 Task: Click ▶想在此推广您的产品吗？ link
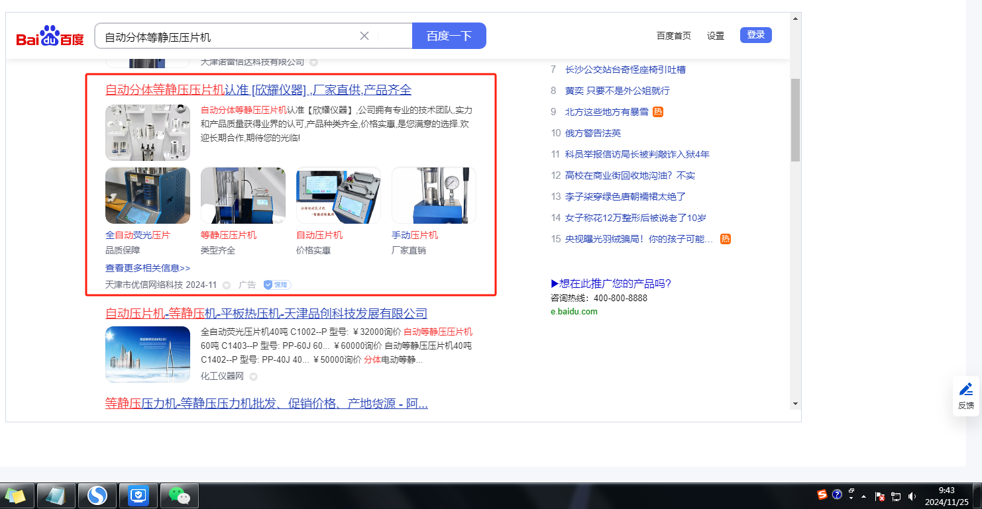tap(611, 284)
